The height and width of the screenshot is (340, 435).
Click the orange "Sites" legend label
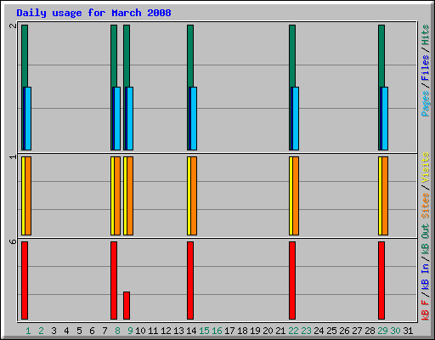point(426,206)
